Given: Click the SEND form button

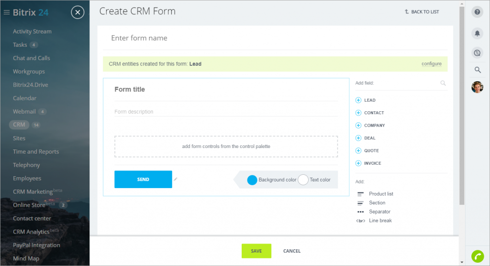Looking at the screenshot, I should pyautogui.click(x=143, y=179).
